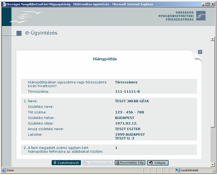Click the BUDAPEST birthplace value
This screenshot has width=217, height=175.
pyautogui.click(x=124, y=118)
